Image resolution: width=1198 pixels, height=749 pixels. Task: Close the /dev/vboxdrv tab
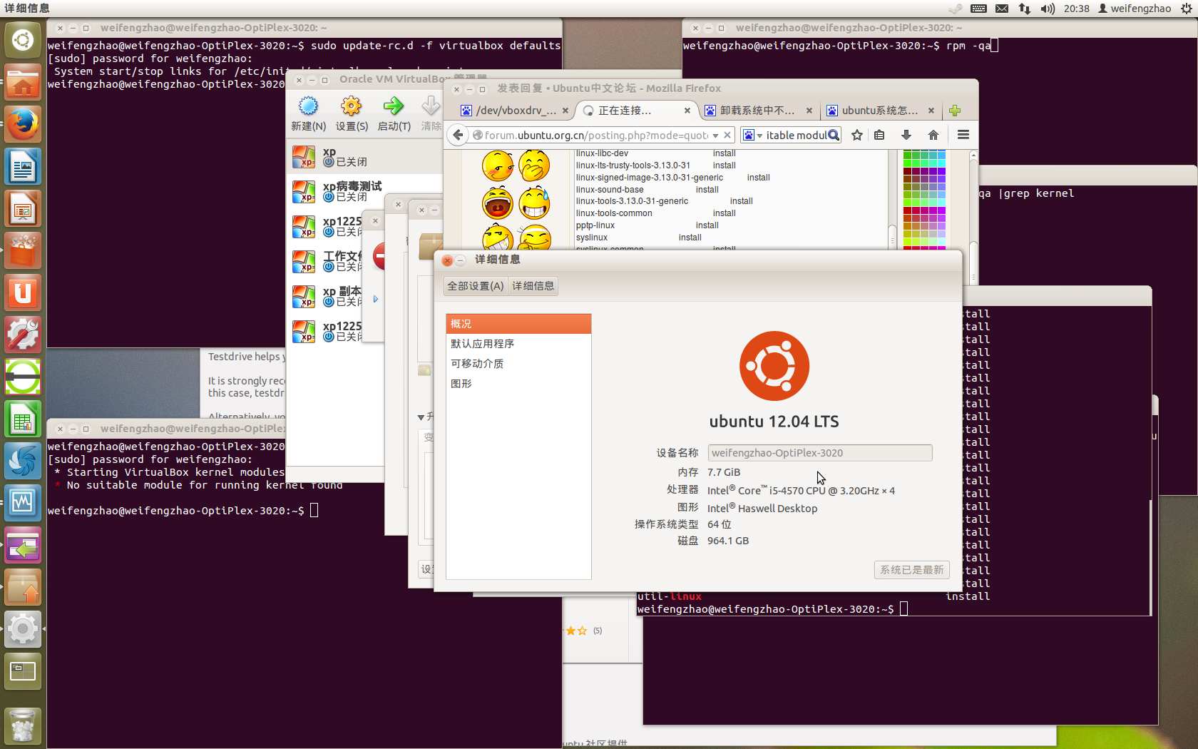pyautogui.click(x=565, y=111)
